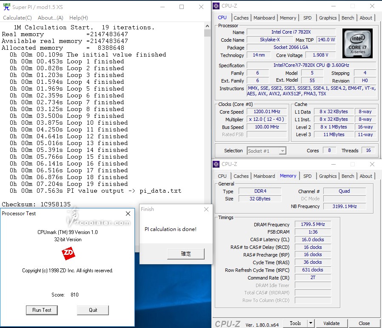
Task: Click the Tools button in CPU-Z
Action: click(x=295, y=323)
